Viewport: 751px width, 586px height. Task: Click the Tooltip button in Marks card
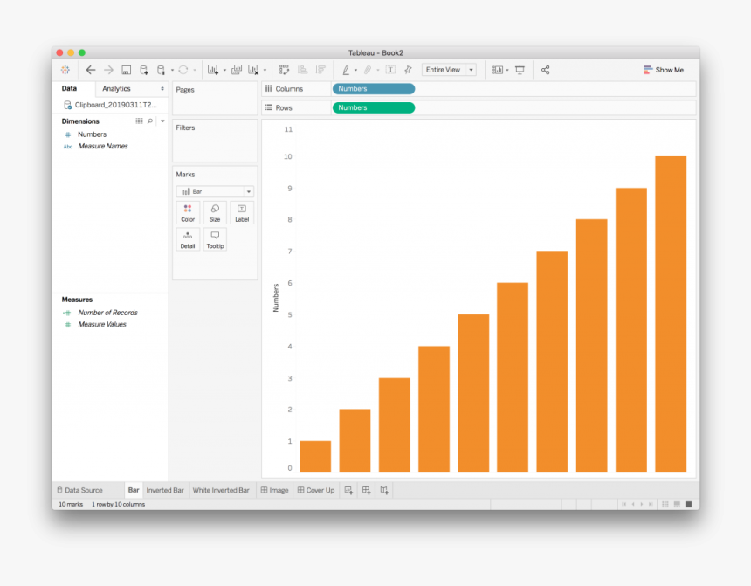[215, 239]
